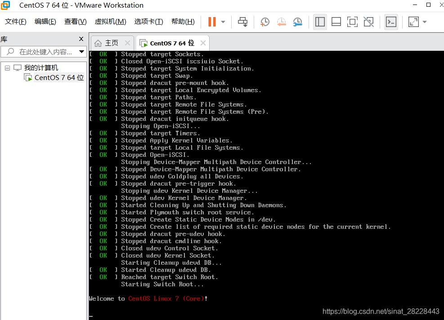The height and width of the screenshot is (320, 444).
Task: Close the library (库) panel
Action: (x=81, y=39)
